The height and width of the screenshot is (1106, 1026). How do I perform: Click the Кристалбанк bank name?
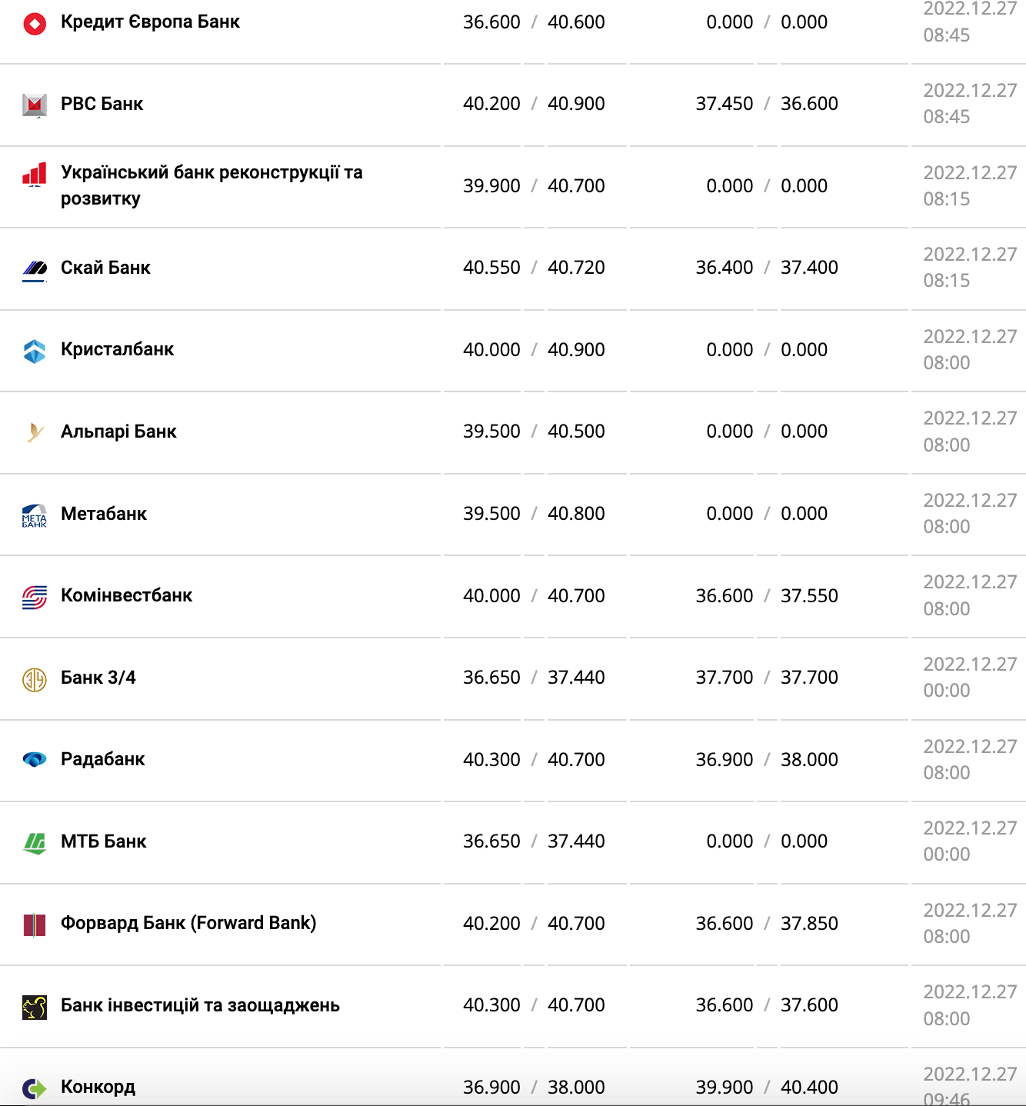click(117, 349)
